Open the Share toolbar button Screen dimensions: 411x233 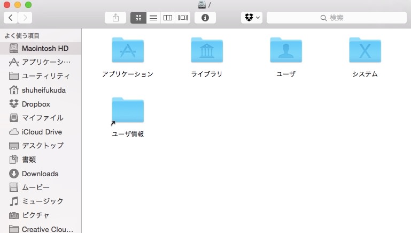[115, 18]
